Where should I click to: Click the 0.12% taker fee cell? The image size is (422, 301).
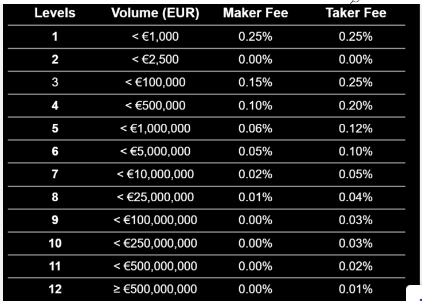(x=356, y=128)
